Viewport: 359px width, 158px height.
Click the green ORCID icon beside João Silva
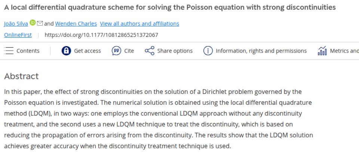pyautogui.click(x=33, y=23)
